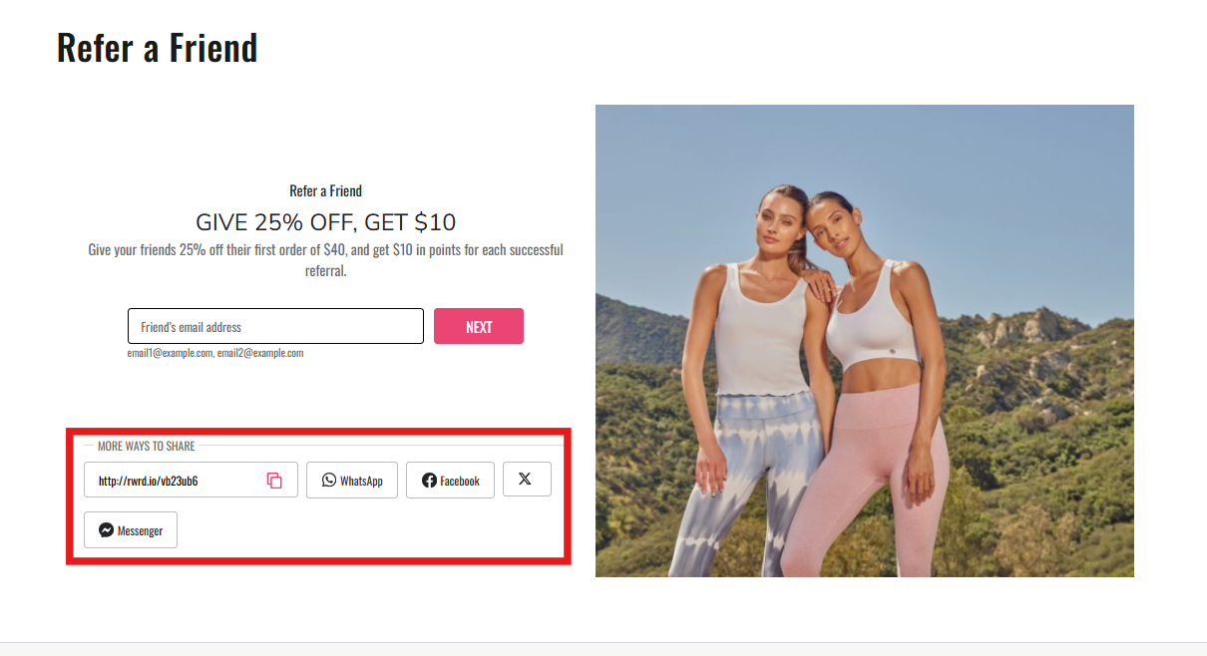The height and width of the screenshot is (656, 1207).
Task: Select the rwrd.io referral link text
Action: [148, 482]
